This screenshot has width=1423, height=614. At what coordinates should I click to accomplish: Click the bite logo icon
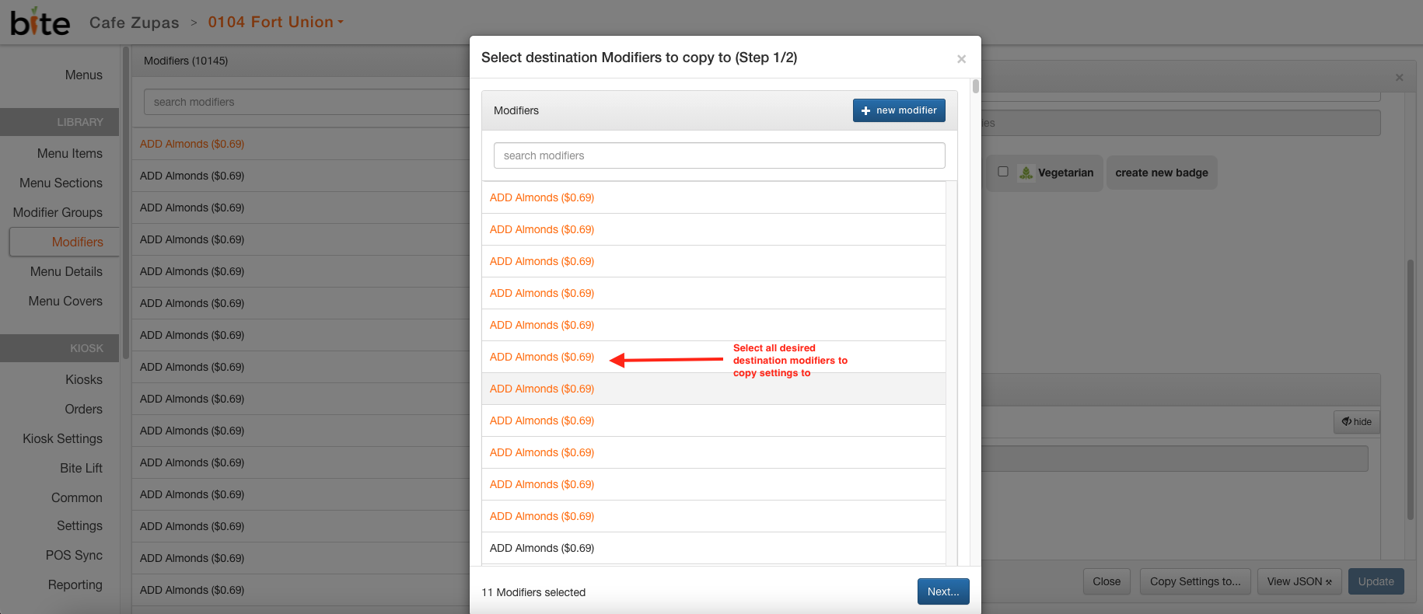[40, 23]
